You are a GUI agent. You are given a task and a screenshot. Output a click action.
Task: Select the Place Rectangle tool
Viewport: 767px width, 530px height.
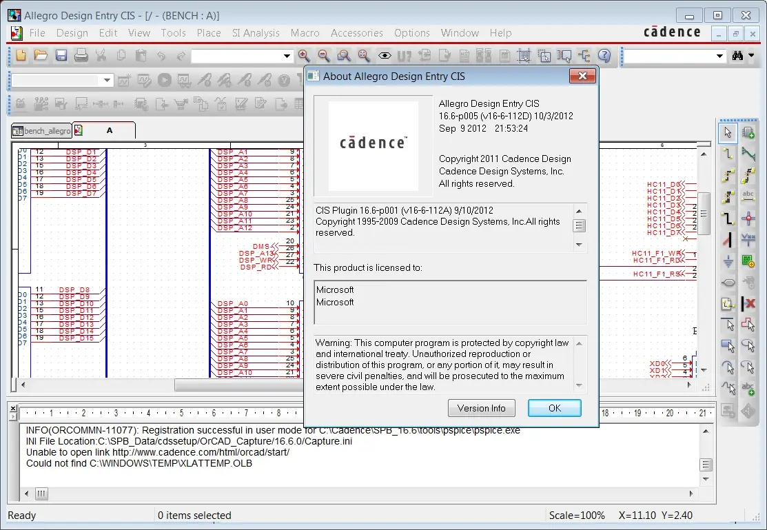pos(728,346)
